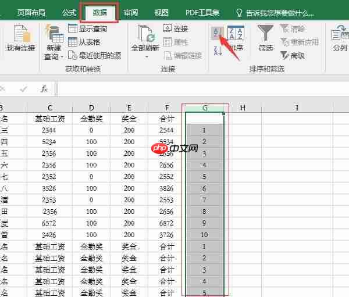
Task: Click the 合计 value 2553
Action: (x=167, y=200)
